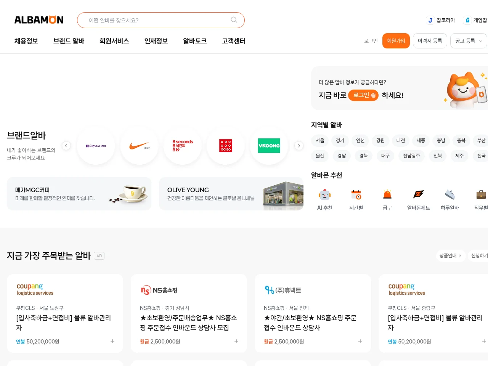
Task: Click the ALBAMON logo
Action: [x=39, y=20]
